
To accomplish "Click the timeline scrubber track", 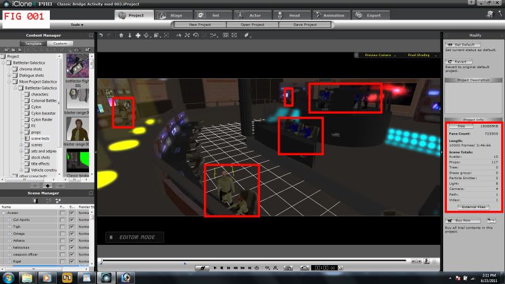I will tap(254, 260).
